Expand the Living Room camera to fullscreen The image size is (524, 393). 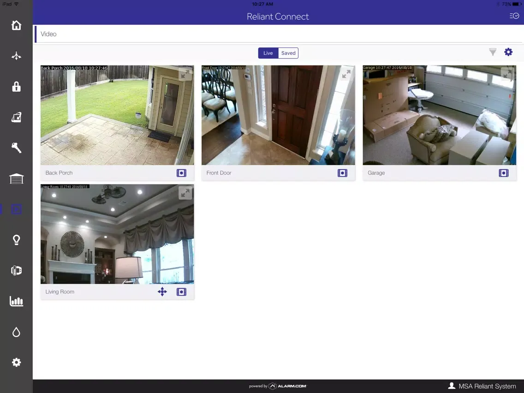point(185,193)
